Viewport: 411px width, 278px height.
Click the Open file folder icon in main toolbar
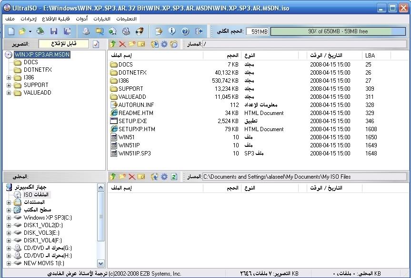(22, 31)
